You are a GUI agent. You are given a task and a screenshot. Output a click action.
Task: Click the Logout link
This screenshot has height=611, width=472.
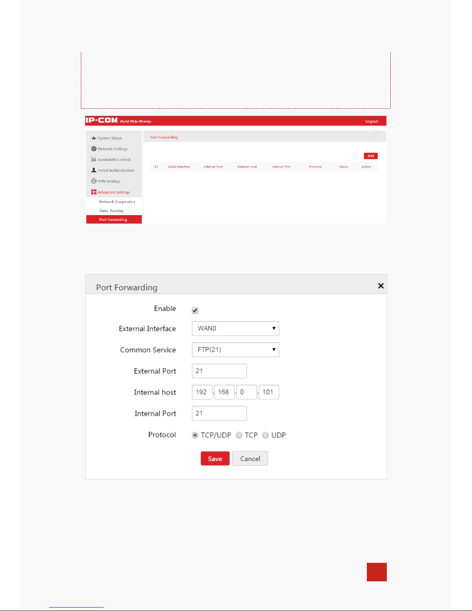pos(371,121)
